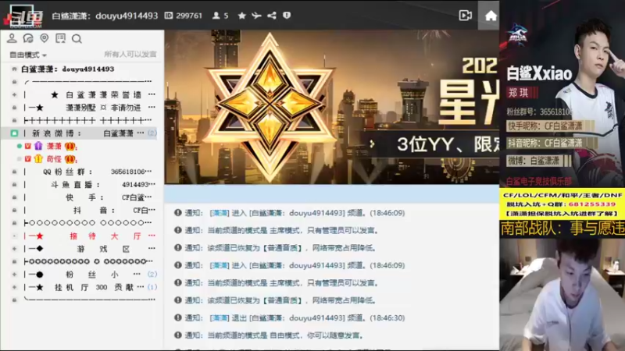The width and height of the screenshot is (625, 351).
Task: Expand the 接待大厅 channel
Action: (x=14, y=236)
